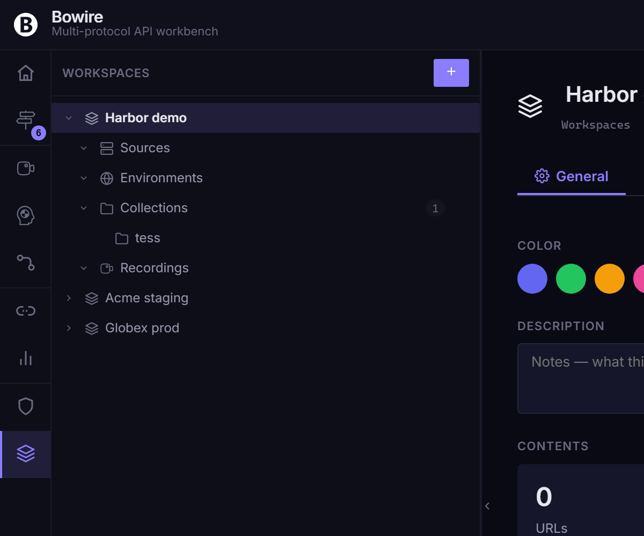Open the shield security sidebar icon
644x536 pixels.
coord(26,406)
